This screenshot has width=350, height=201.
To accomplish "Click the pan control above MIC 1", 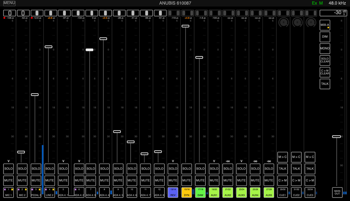I will (9, 13).
